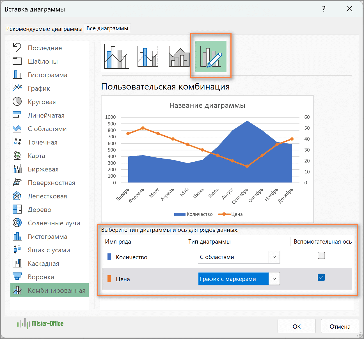364x339 pixels.
Task: Select the custom combination chart icon
Action: coord(211,56)
